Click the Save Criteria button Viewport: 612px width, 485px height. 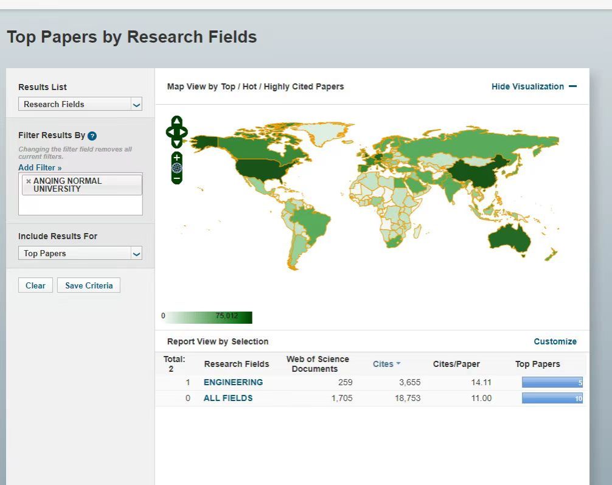click(x=89, y=285)
